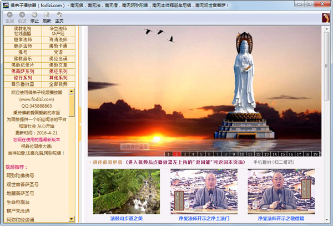Open the 更多法师 menu cell
The height and width of the screenshot is (226, 333).
(23, 46)
